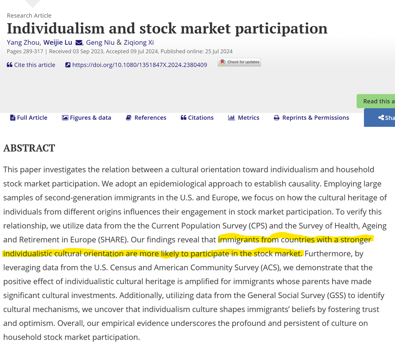Open author Ziqiong Xi's link
Image resolution: width=395 pixels, height=344 pixels.
tap(139, 42)
